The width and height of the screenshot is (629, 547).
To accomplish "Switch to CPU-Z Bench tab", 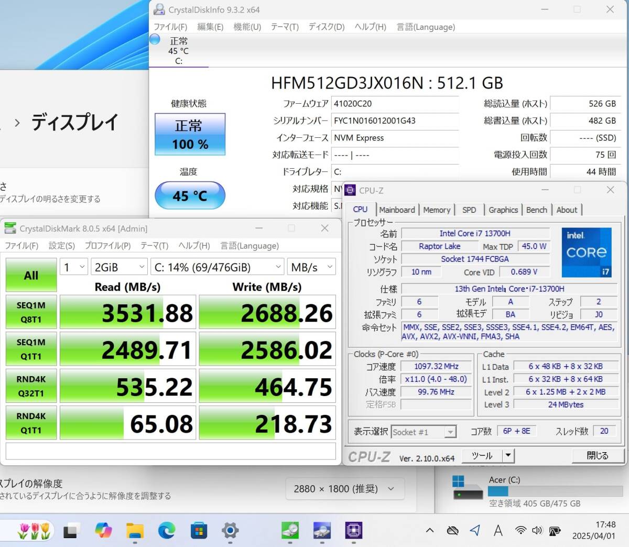I will tap(537, 210).
